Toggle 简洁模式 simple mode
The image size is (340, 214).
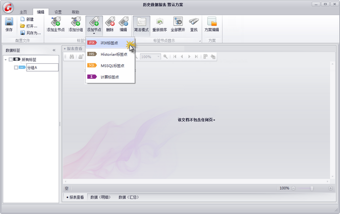[x=141, y=24]
